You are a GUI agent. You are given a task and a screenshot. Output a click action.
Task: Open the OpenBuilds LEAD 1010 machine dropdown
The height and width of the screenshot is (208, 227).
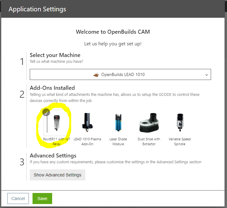click(x=120, y=74)
